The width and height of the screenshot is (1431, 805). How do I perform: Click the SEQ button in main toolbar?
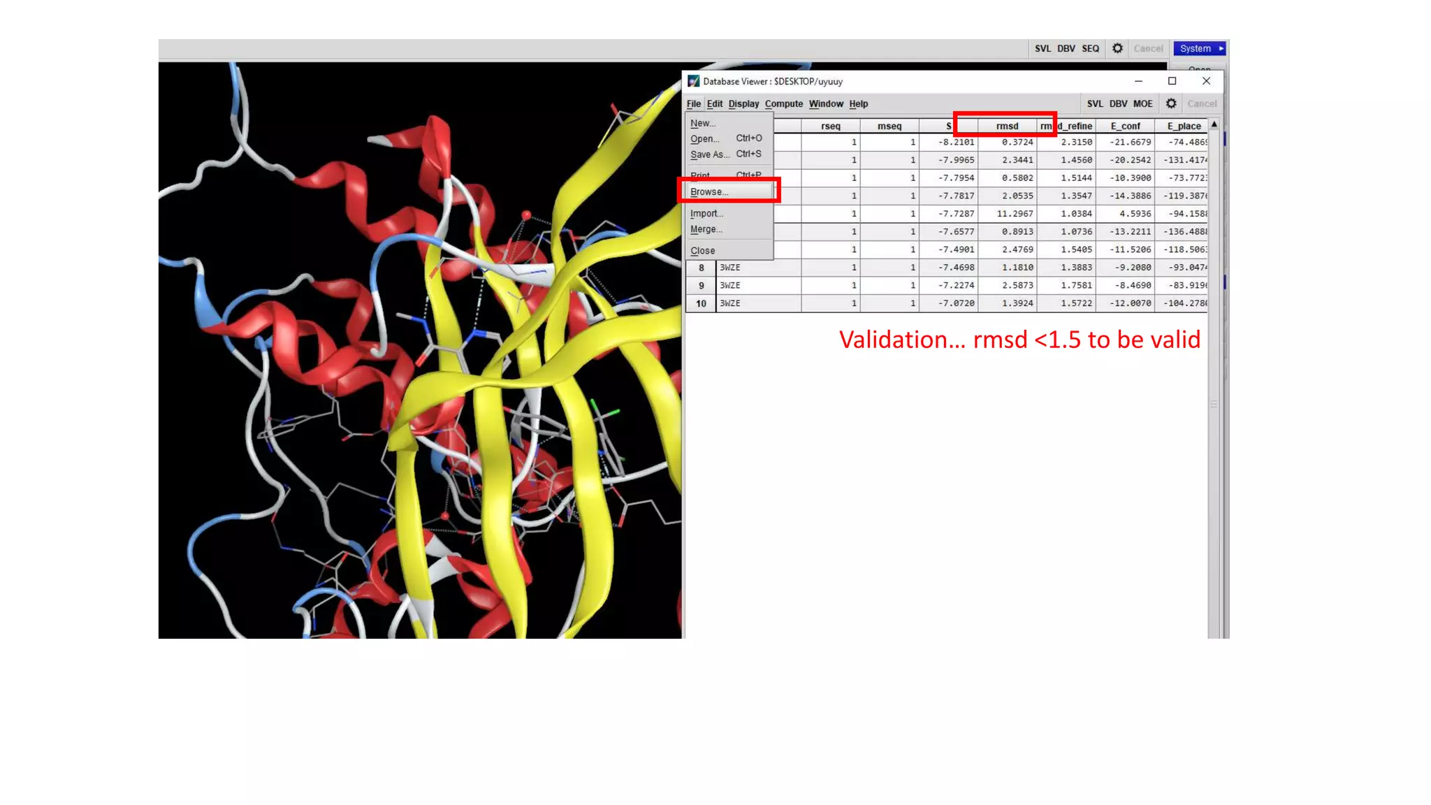(1090, 48)
